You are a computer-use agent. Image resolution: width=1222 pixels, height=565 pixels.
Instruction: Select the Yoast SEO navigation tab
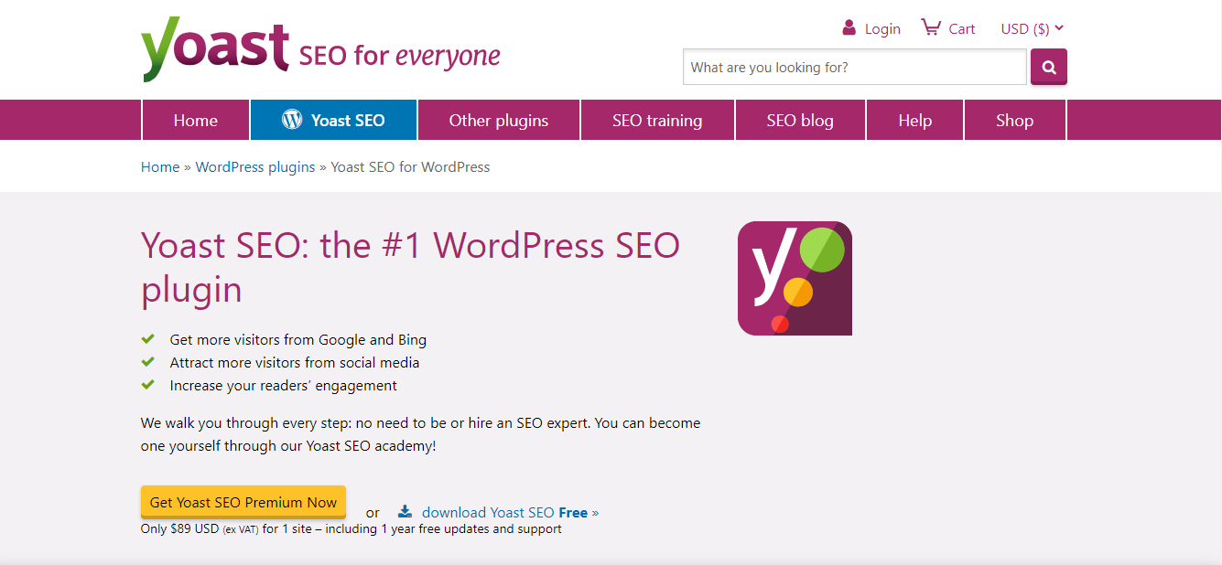pyautogui.click(x=334, y=120)
